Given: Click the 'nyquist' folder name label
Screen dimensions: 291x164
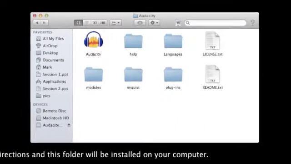Looking at the screenshot, I should tap(133, 87).
